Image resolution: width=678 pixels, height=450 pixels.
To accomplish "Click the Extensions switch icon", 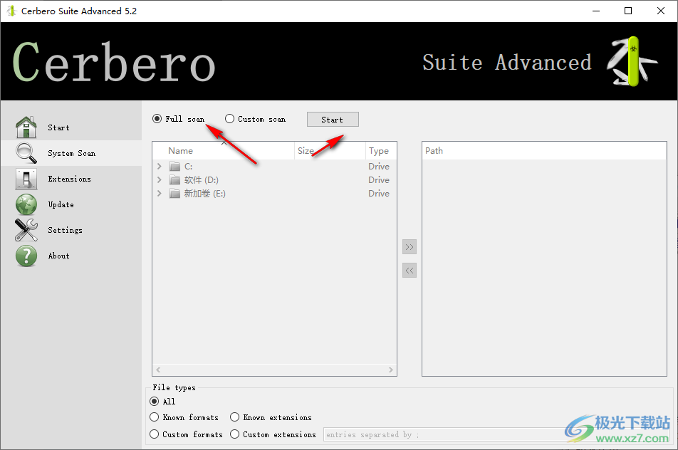I will click(26, 179).
